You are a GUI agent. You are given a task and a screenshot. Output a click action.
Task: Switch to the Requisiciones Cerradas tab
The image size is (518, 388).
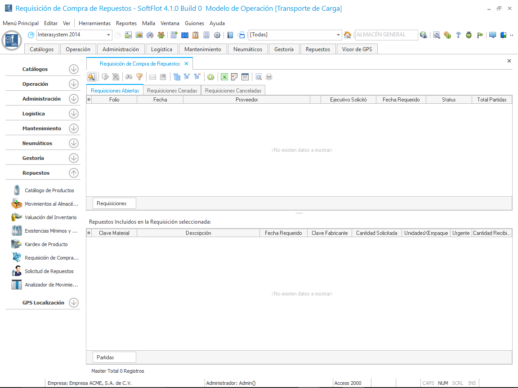point(172,90)
